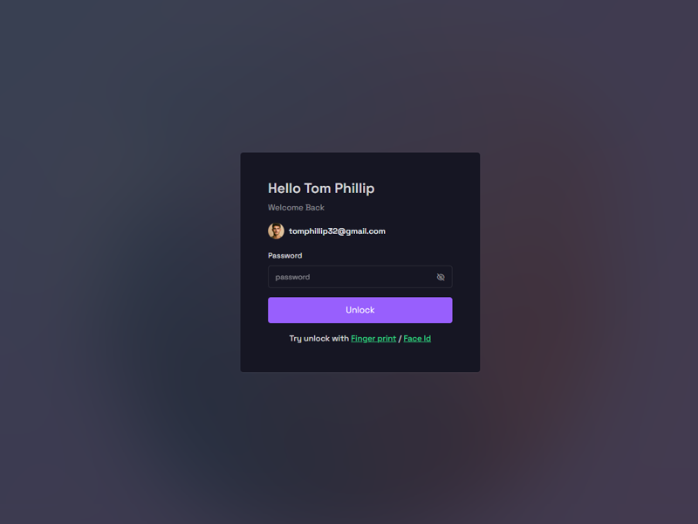
Task: Click the "Try unlock with" text
Action: click(318, 339)
